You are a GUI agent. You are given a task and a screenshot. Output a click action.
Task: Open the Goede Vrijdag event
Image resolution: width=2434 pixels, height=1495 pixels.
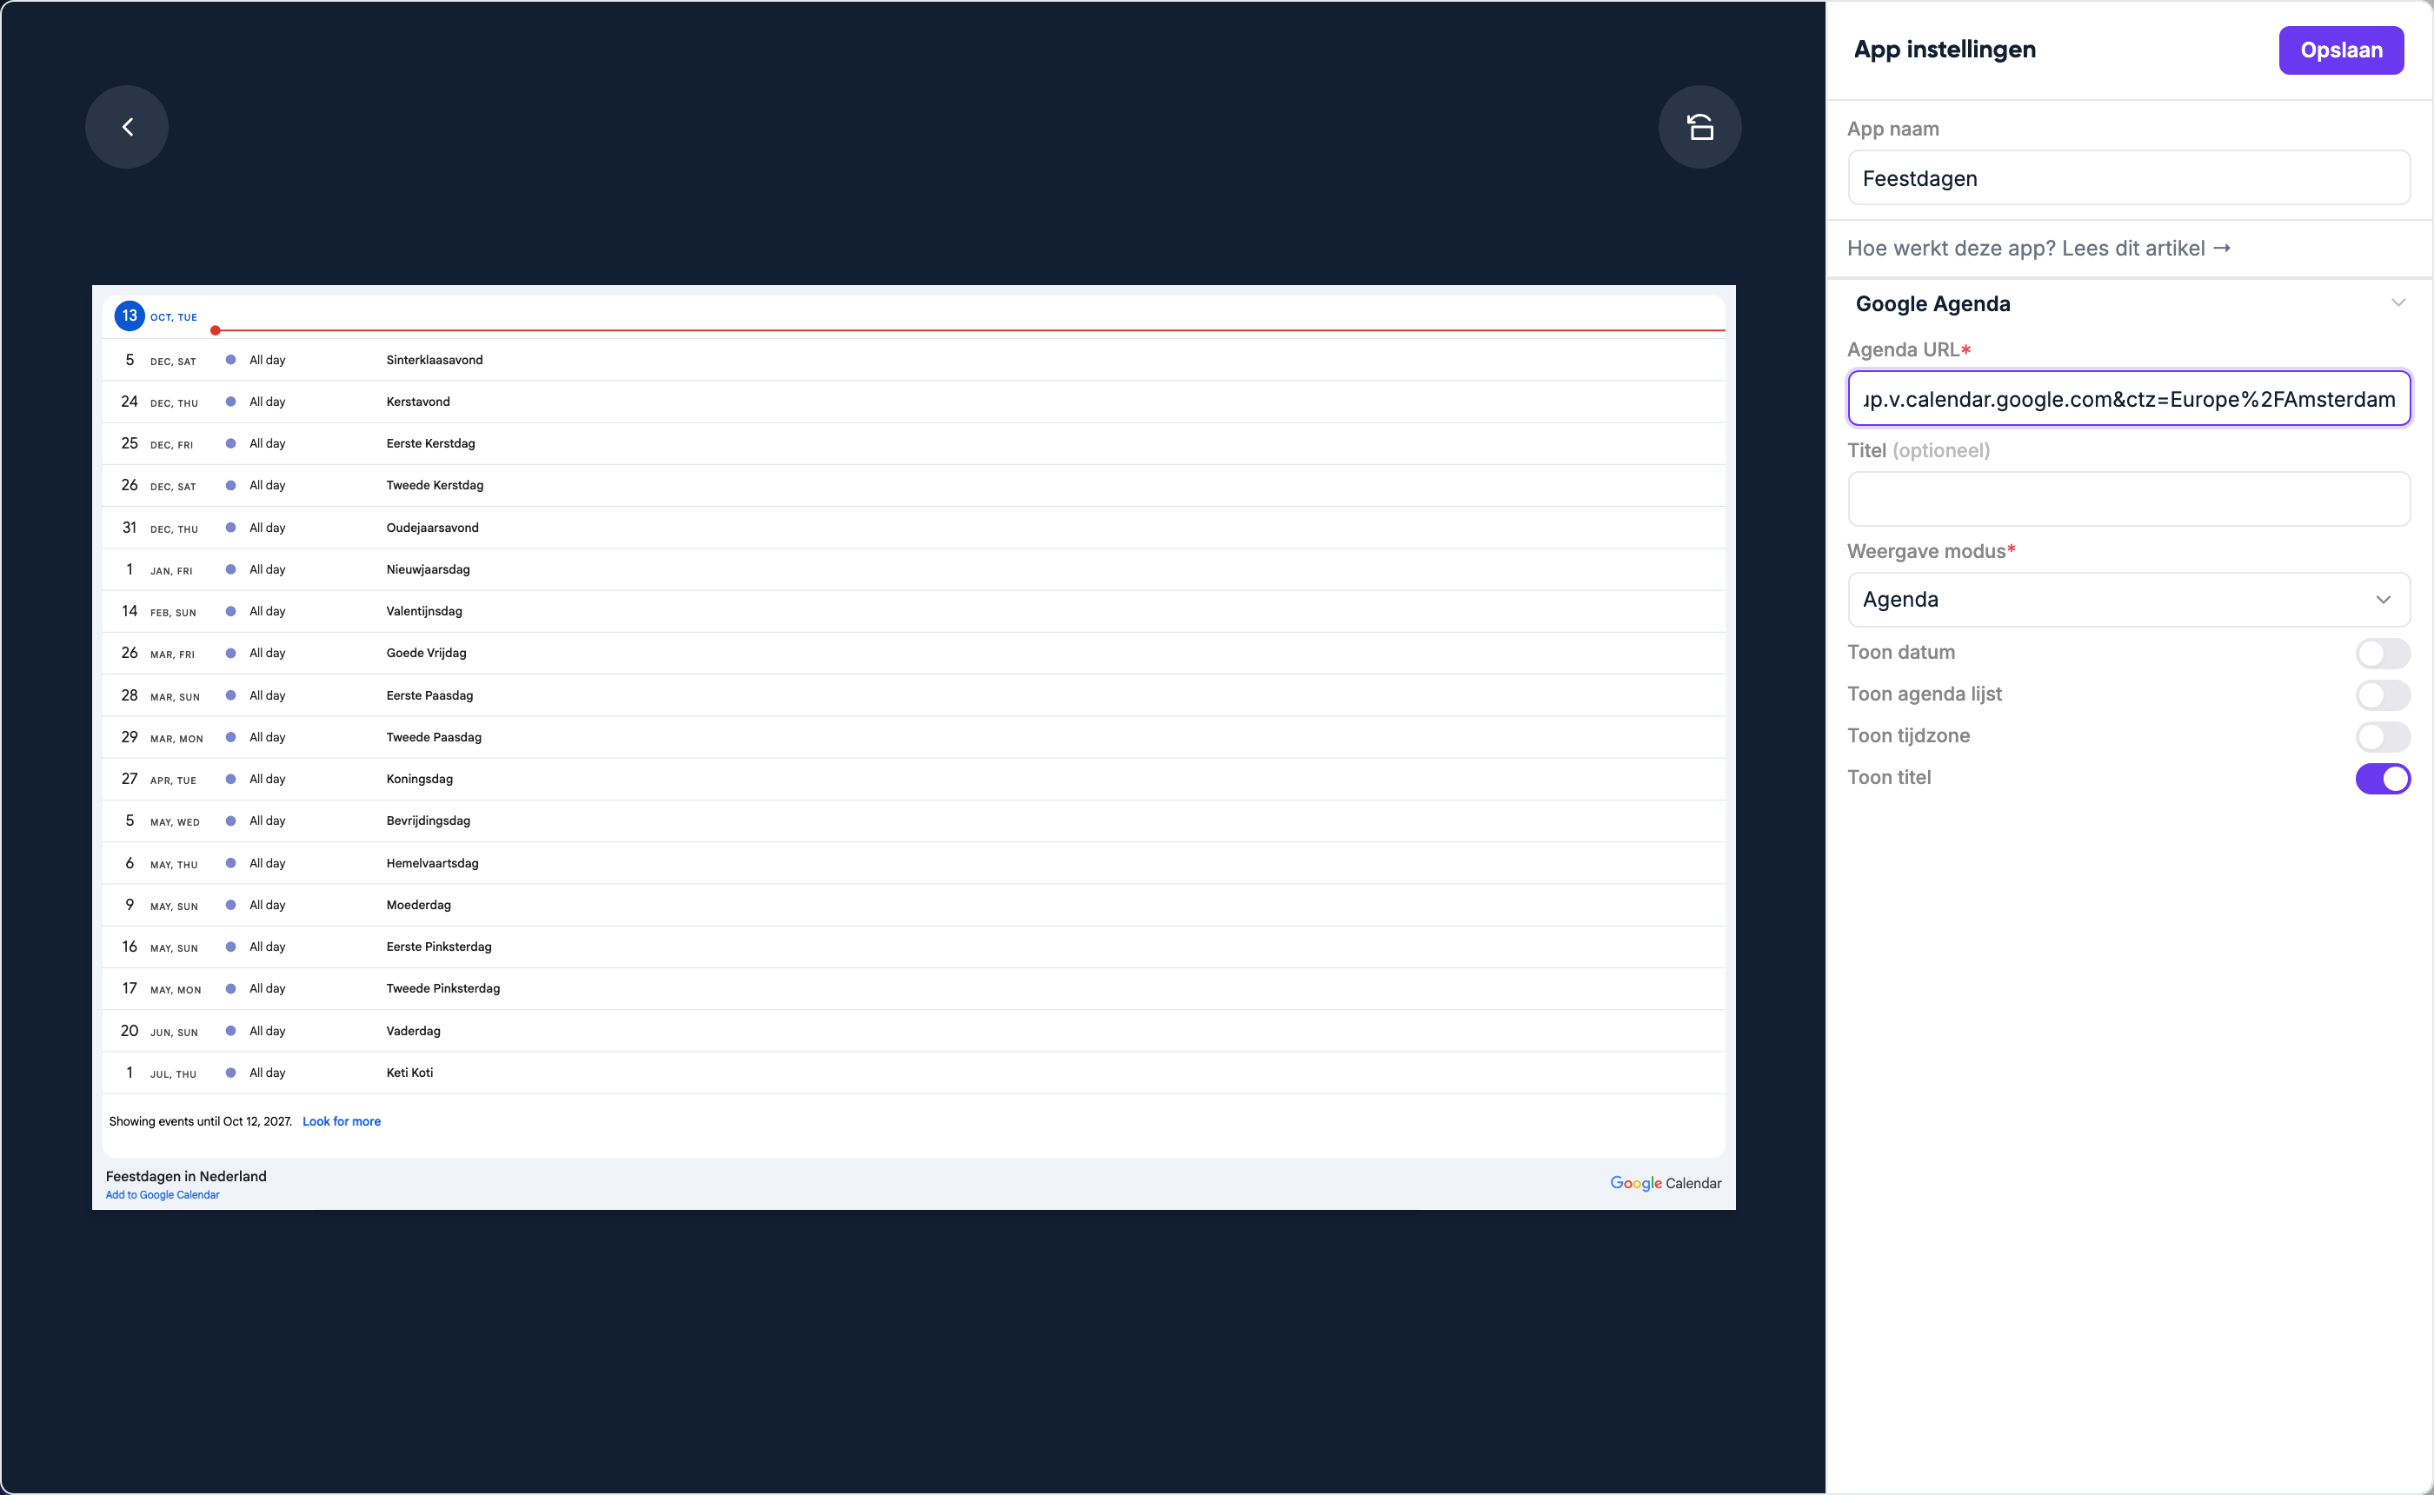coord(426,653)
